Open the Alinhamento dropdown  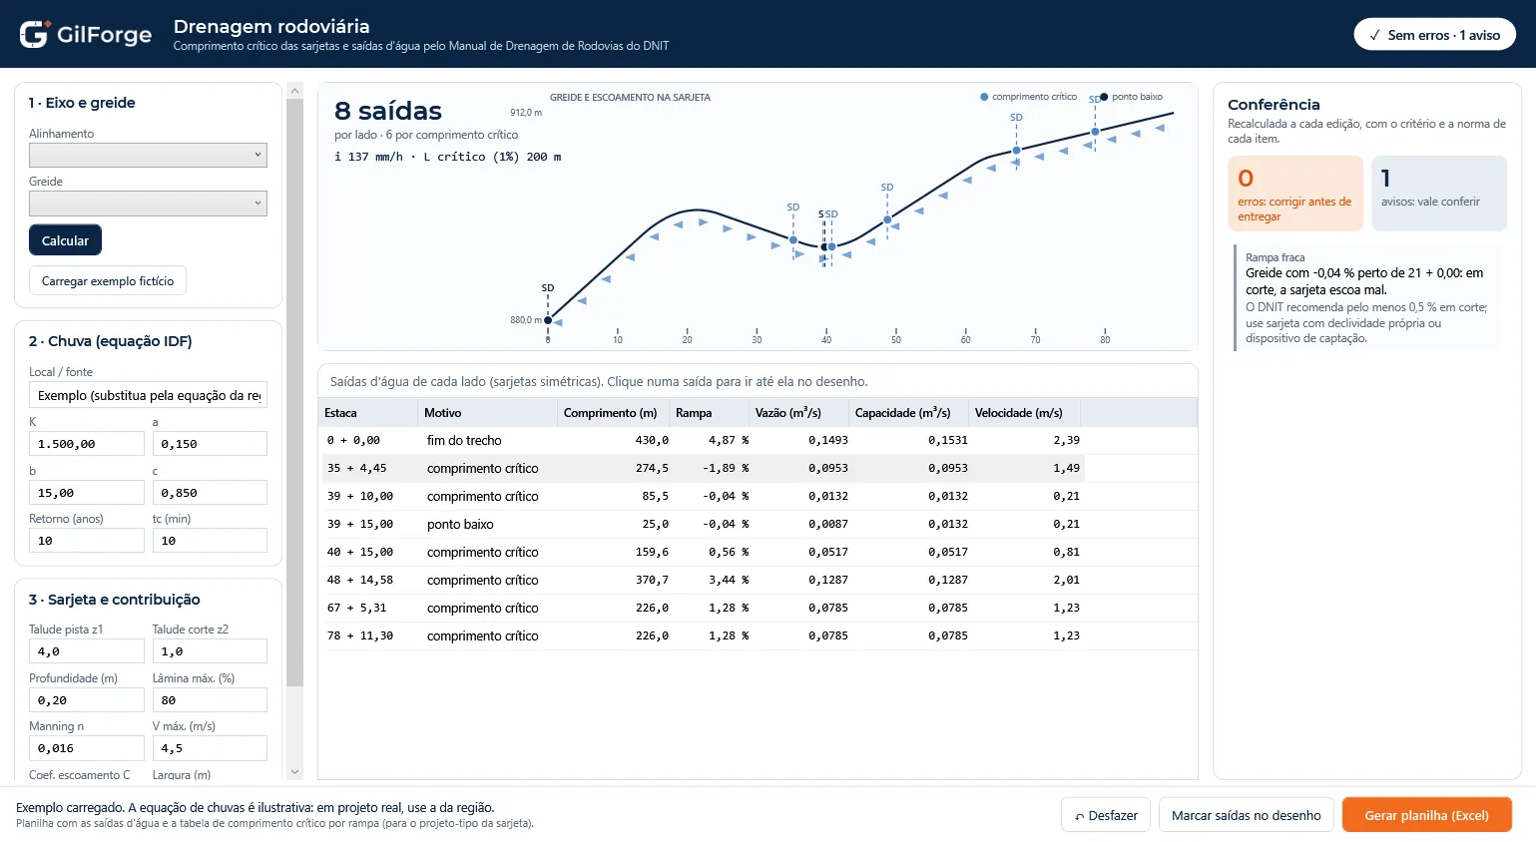(x=148, y=155)
